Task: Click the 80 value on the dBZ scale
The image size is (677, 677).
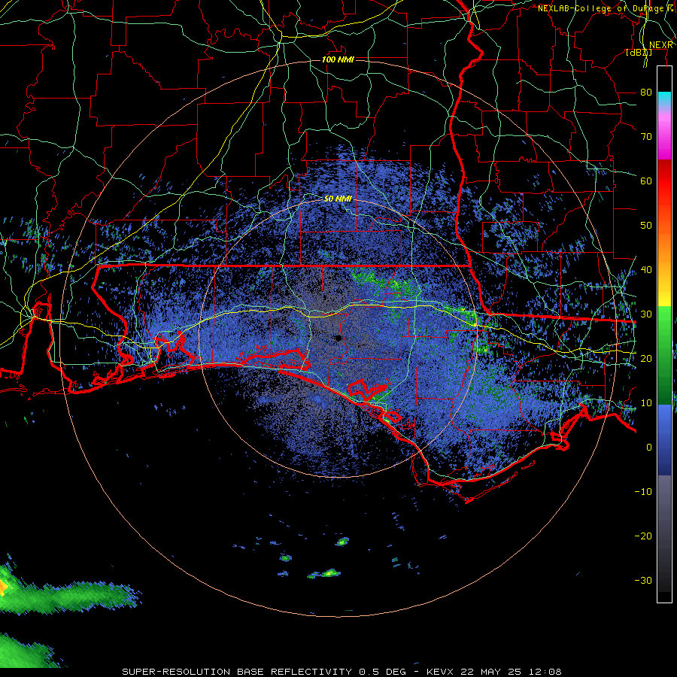Action: (x=646, y=92)
